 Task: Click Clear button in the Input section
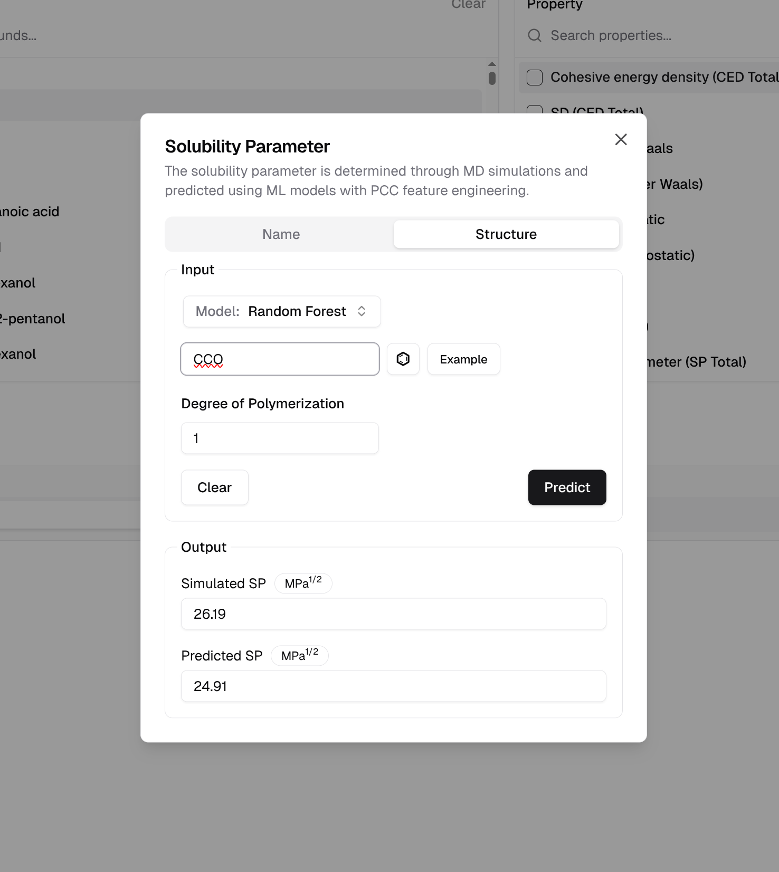click(214, 487)
